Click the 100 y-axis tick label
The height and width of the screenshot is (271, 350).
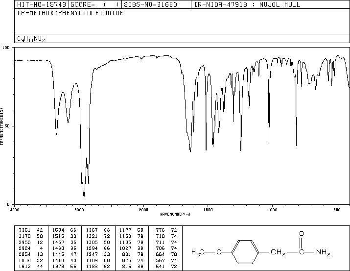pos(6,48)
